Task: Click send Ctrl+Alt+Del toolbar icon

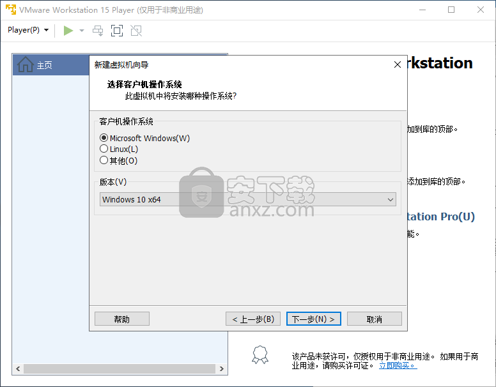Action: coord(98,31)
